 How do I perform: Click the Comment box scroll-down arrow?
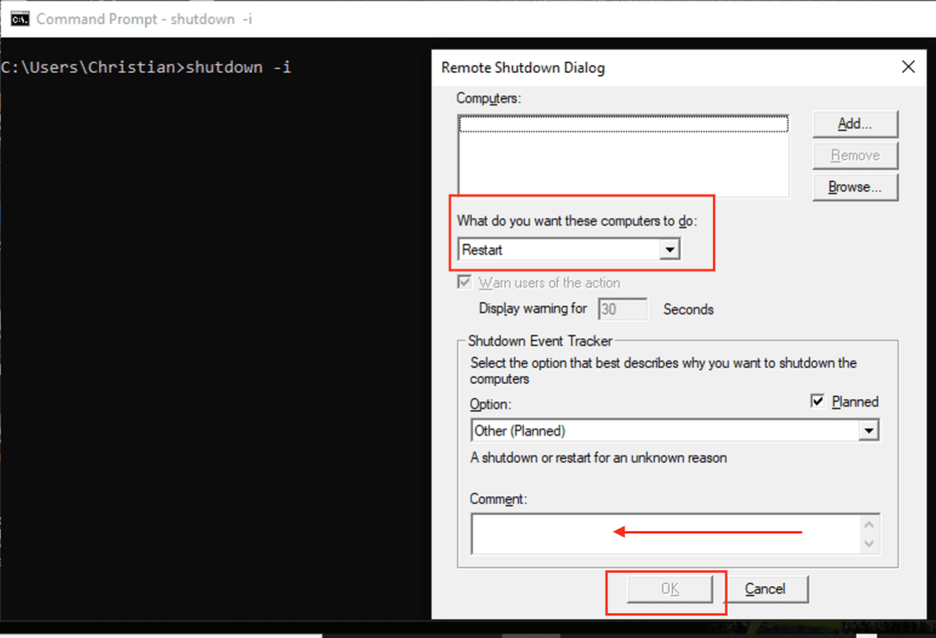(869, 544)
